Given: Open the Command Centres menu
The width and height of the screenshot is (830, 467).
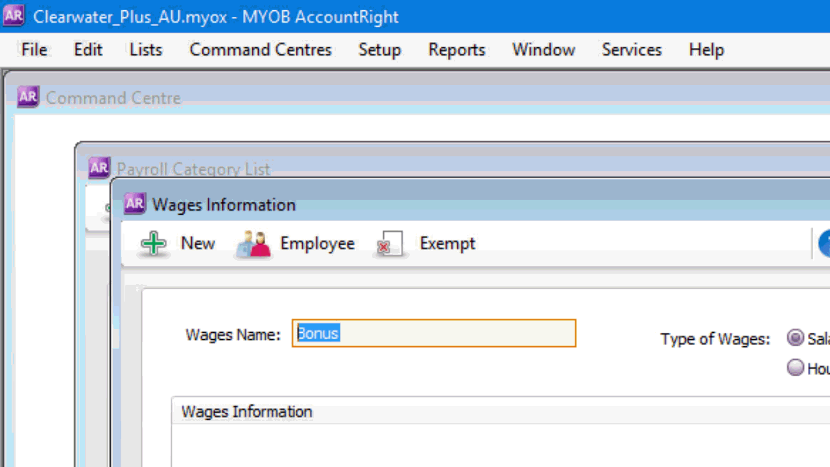Looking at the screenshot, I should click(261, 50).
